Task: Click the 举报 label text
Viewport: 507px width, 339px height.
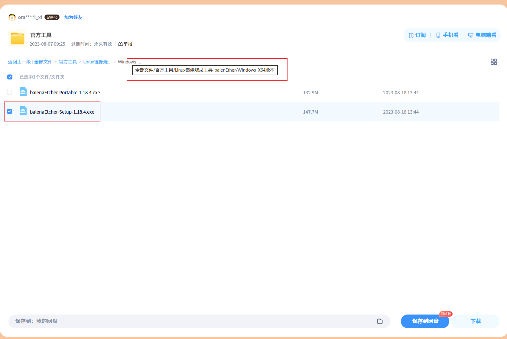Action: point(128,44)
